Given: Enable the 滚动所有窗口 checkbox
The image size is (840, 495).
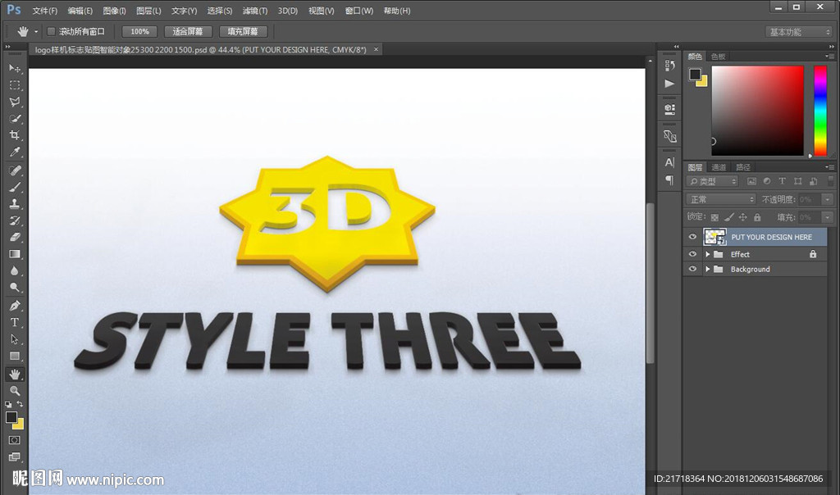Looking at the screenshot, I should pos(51,31).
